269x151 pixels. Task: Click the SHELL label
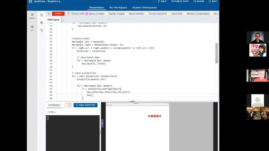52,112
